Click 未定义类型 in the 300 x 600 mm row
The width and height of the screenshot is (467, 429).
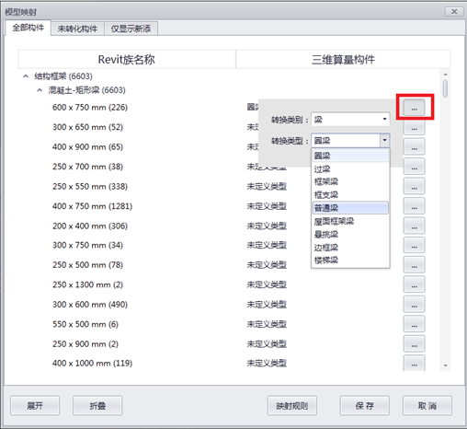click(267, 305)
